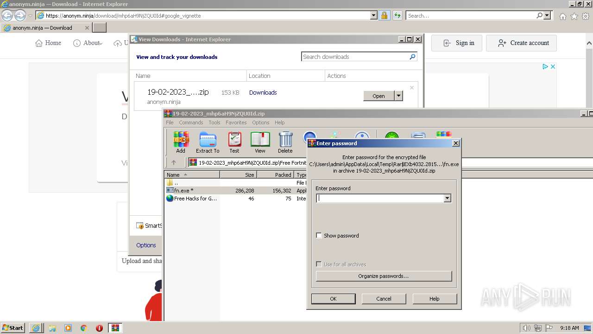Viewport: 593px width, 334px height.
Task: Sort the archive list by the Packed column
Action: coord(276,175)
